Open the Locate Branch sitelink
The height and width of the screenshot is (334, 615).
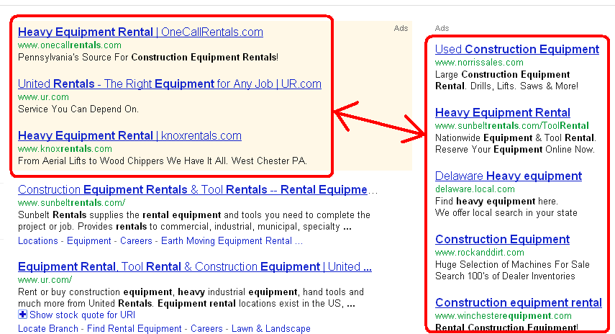tap(48, 328)
